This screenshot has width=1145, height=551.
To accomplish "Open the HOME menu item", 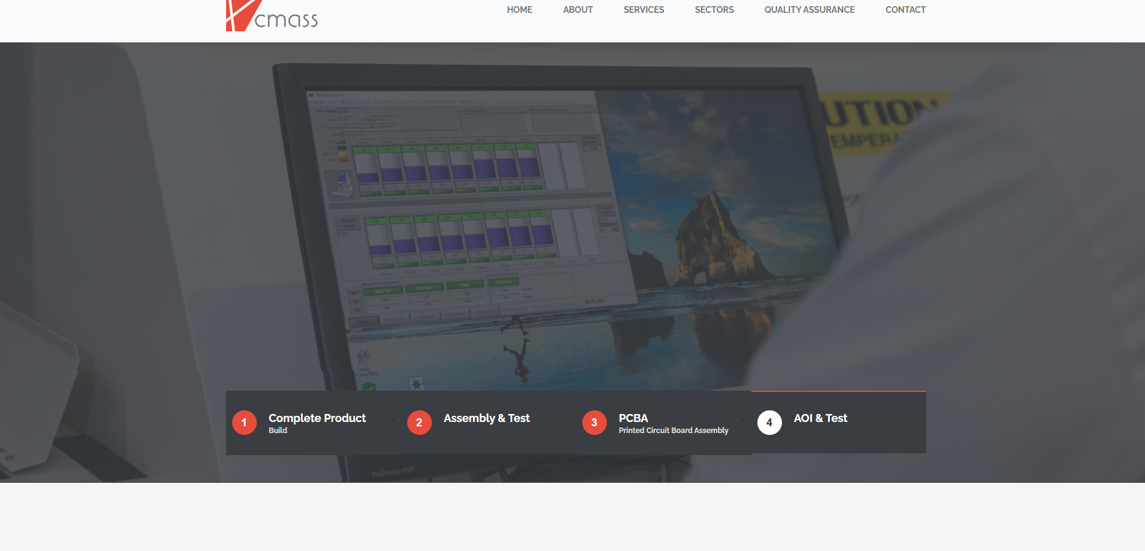I will tap(520, 10).
